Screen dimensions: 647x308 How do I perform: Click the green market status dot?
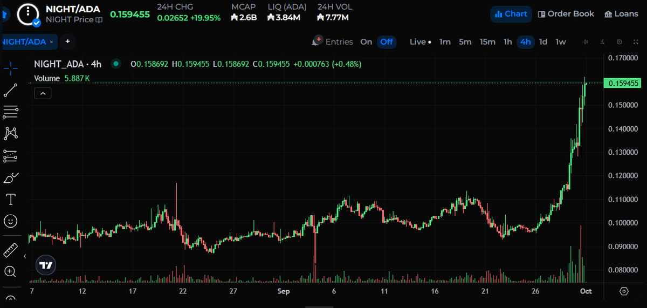[115, 64]
